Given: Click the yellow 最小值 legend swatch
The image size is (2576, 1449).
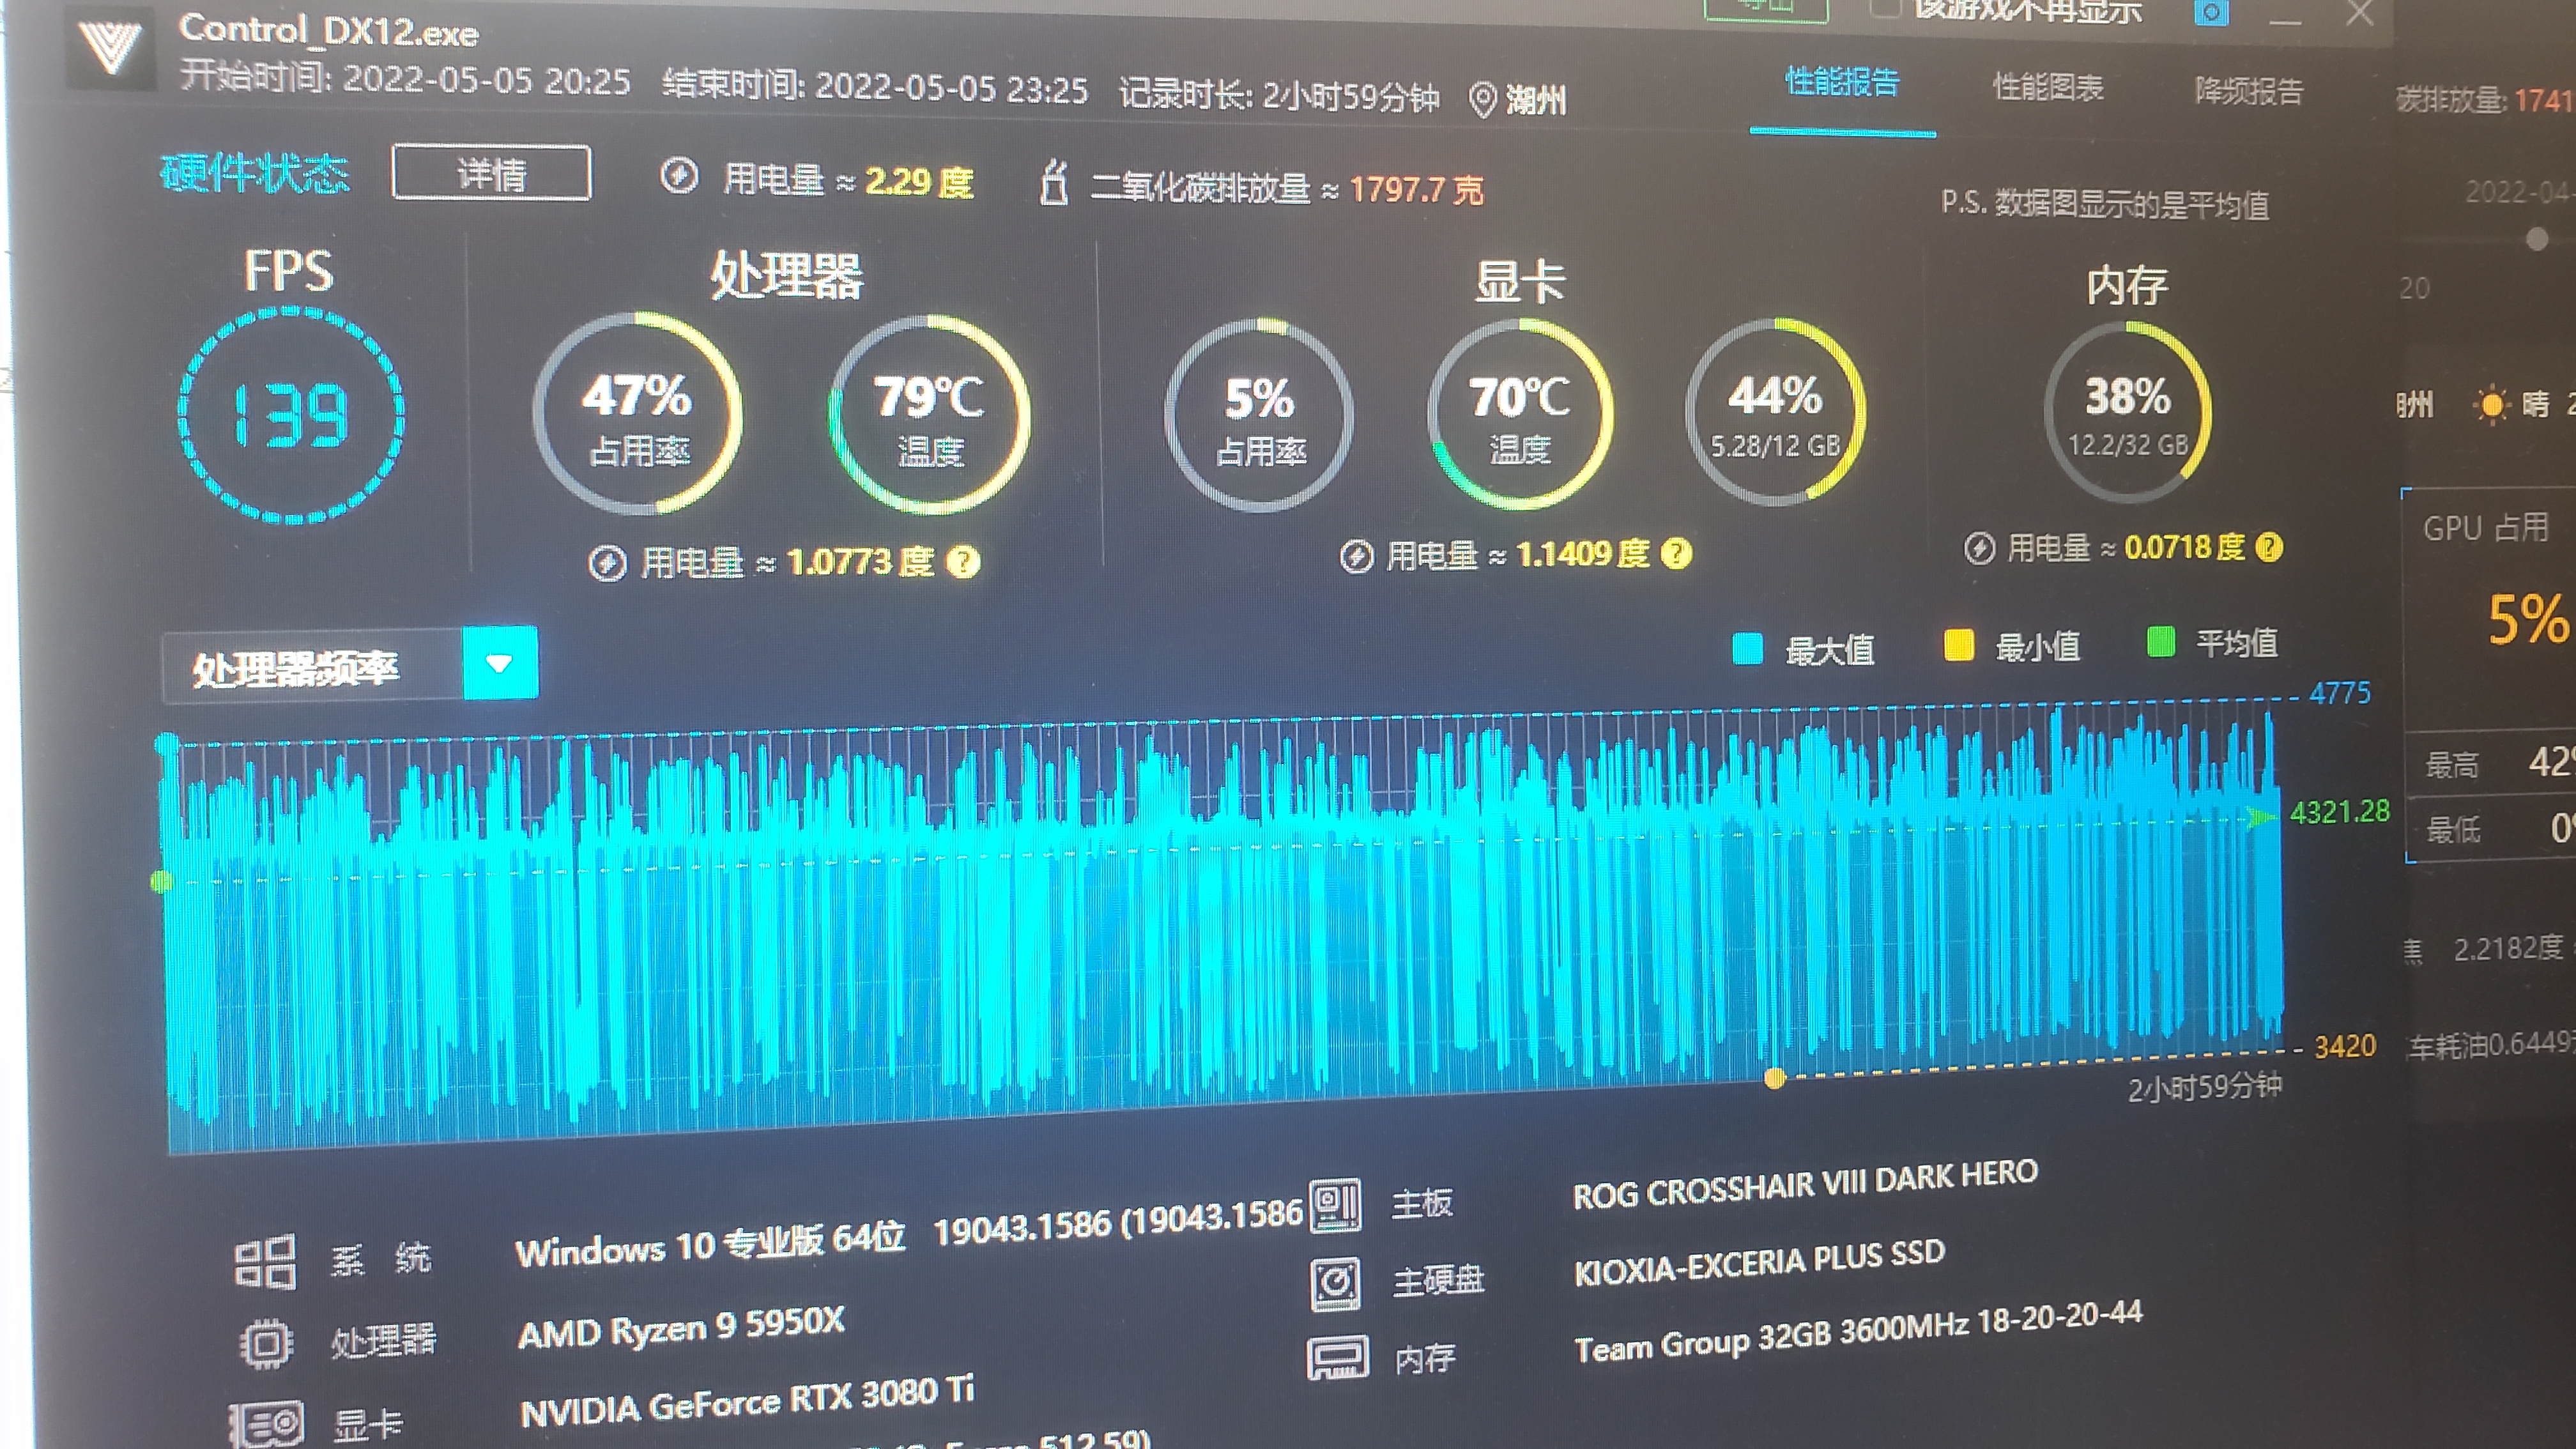Looking at the screenshot, I should point(1958,644).
